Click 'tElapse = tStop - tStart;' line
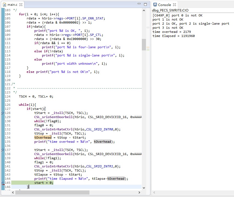Viewport: 234px width, 197px height. pos(58,175)
